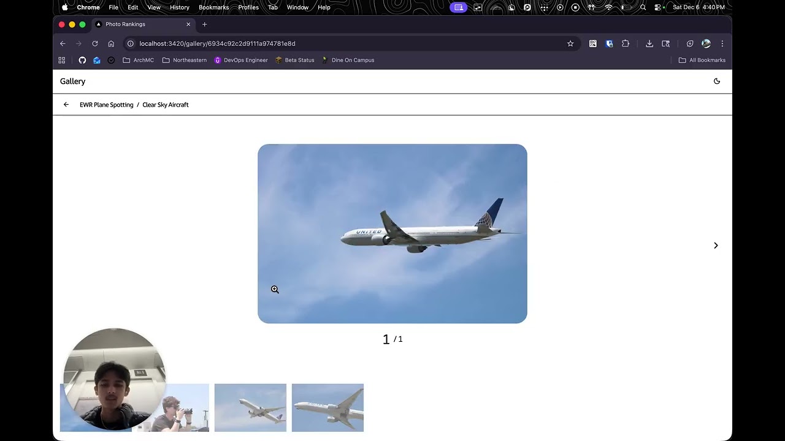
Task: Open the QR code extension icon
Action: click(593, 43)
